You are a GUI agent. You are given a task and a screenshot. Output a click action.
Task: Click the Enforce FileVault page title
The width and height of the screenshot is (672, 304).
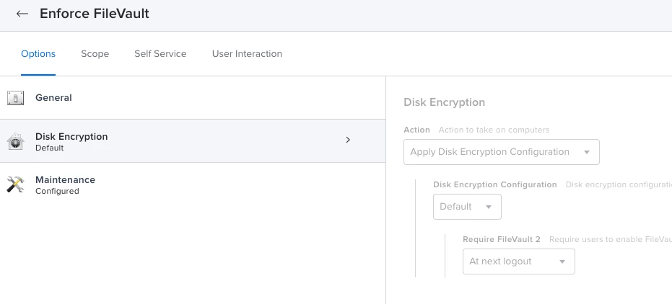click(95, 14)
